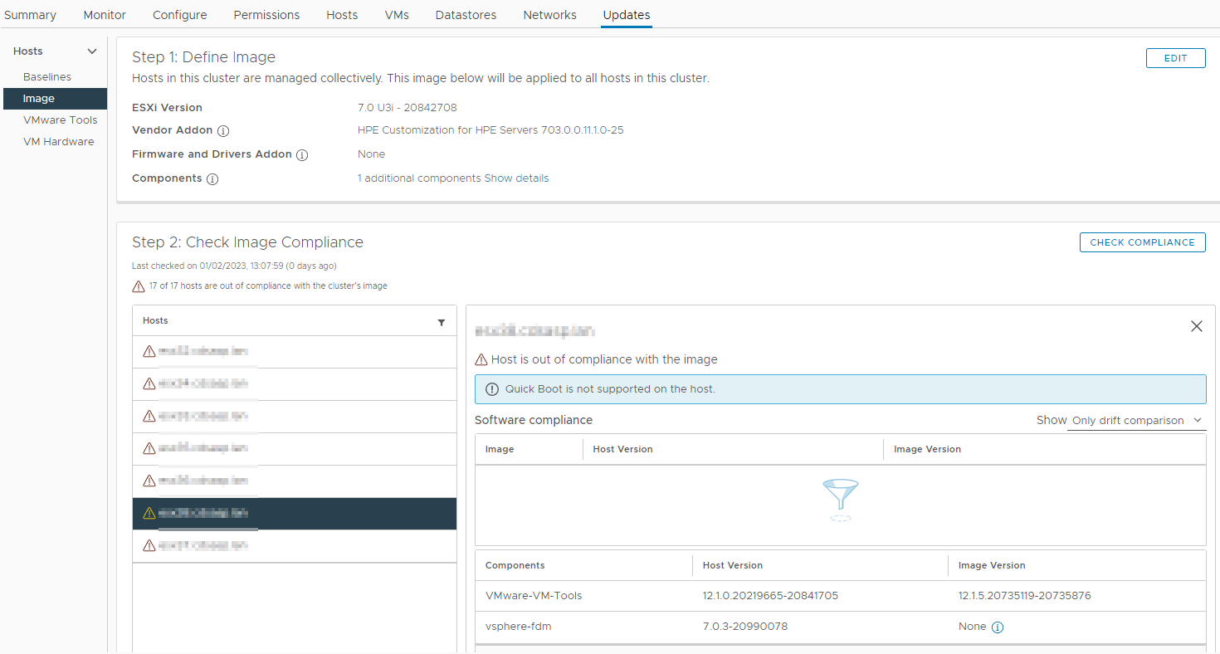Click the HPE Customization addon text
This screenshot has width=1220, height=654.
click(x=490, y=131)
